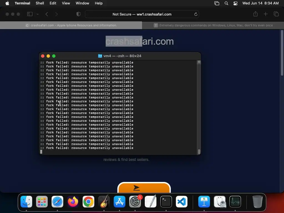Open the Window menu

(82, 3)
